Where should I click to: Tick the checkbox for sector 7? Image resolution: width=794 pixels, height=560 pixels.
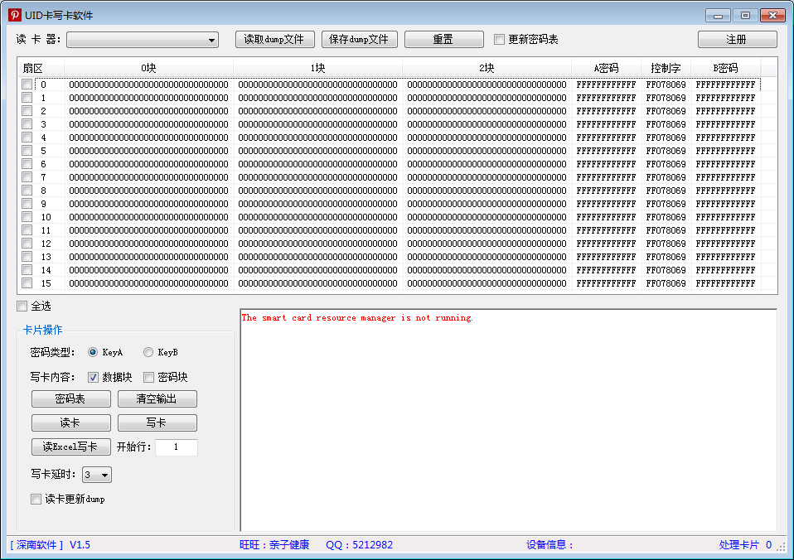(27, 177)
